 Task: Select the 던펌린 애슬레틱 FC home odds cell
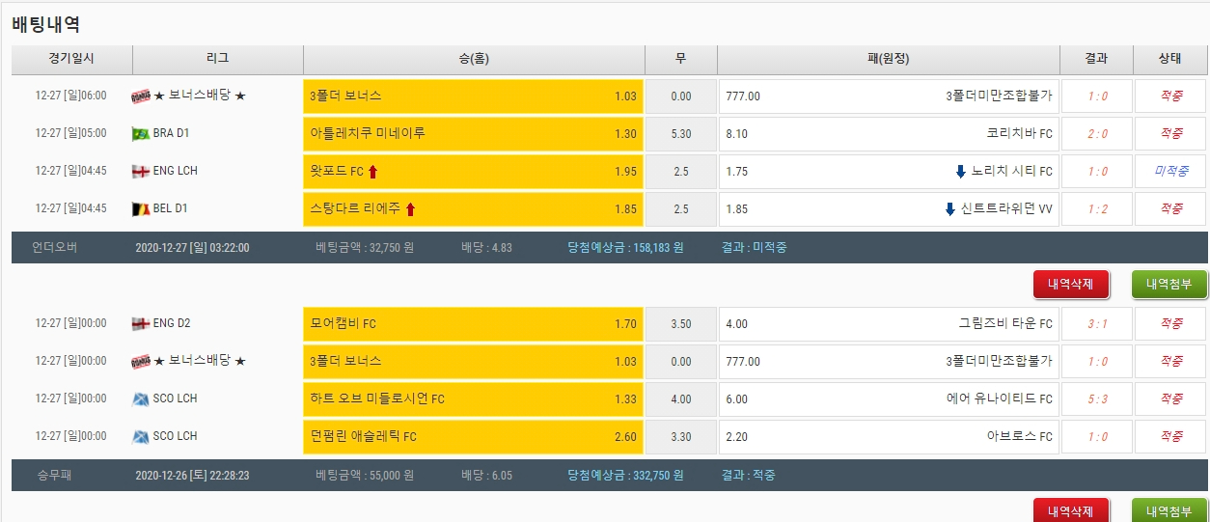pos(473,437)
